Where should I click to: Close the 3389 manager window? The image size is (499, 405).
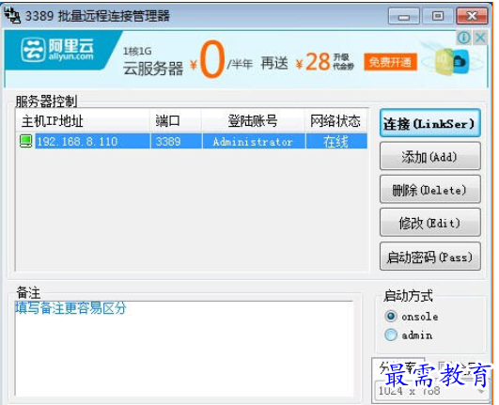(x=472, y=16)
